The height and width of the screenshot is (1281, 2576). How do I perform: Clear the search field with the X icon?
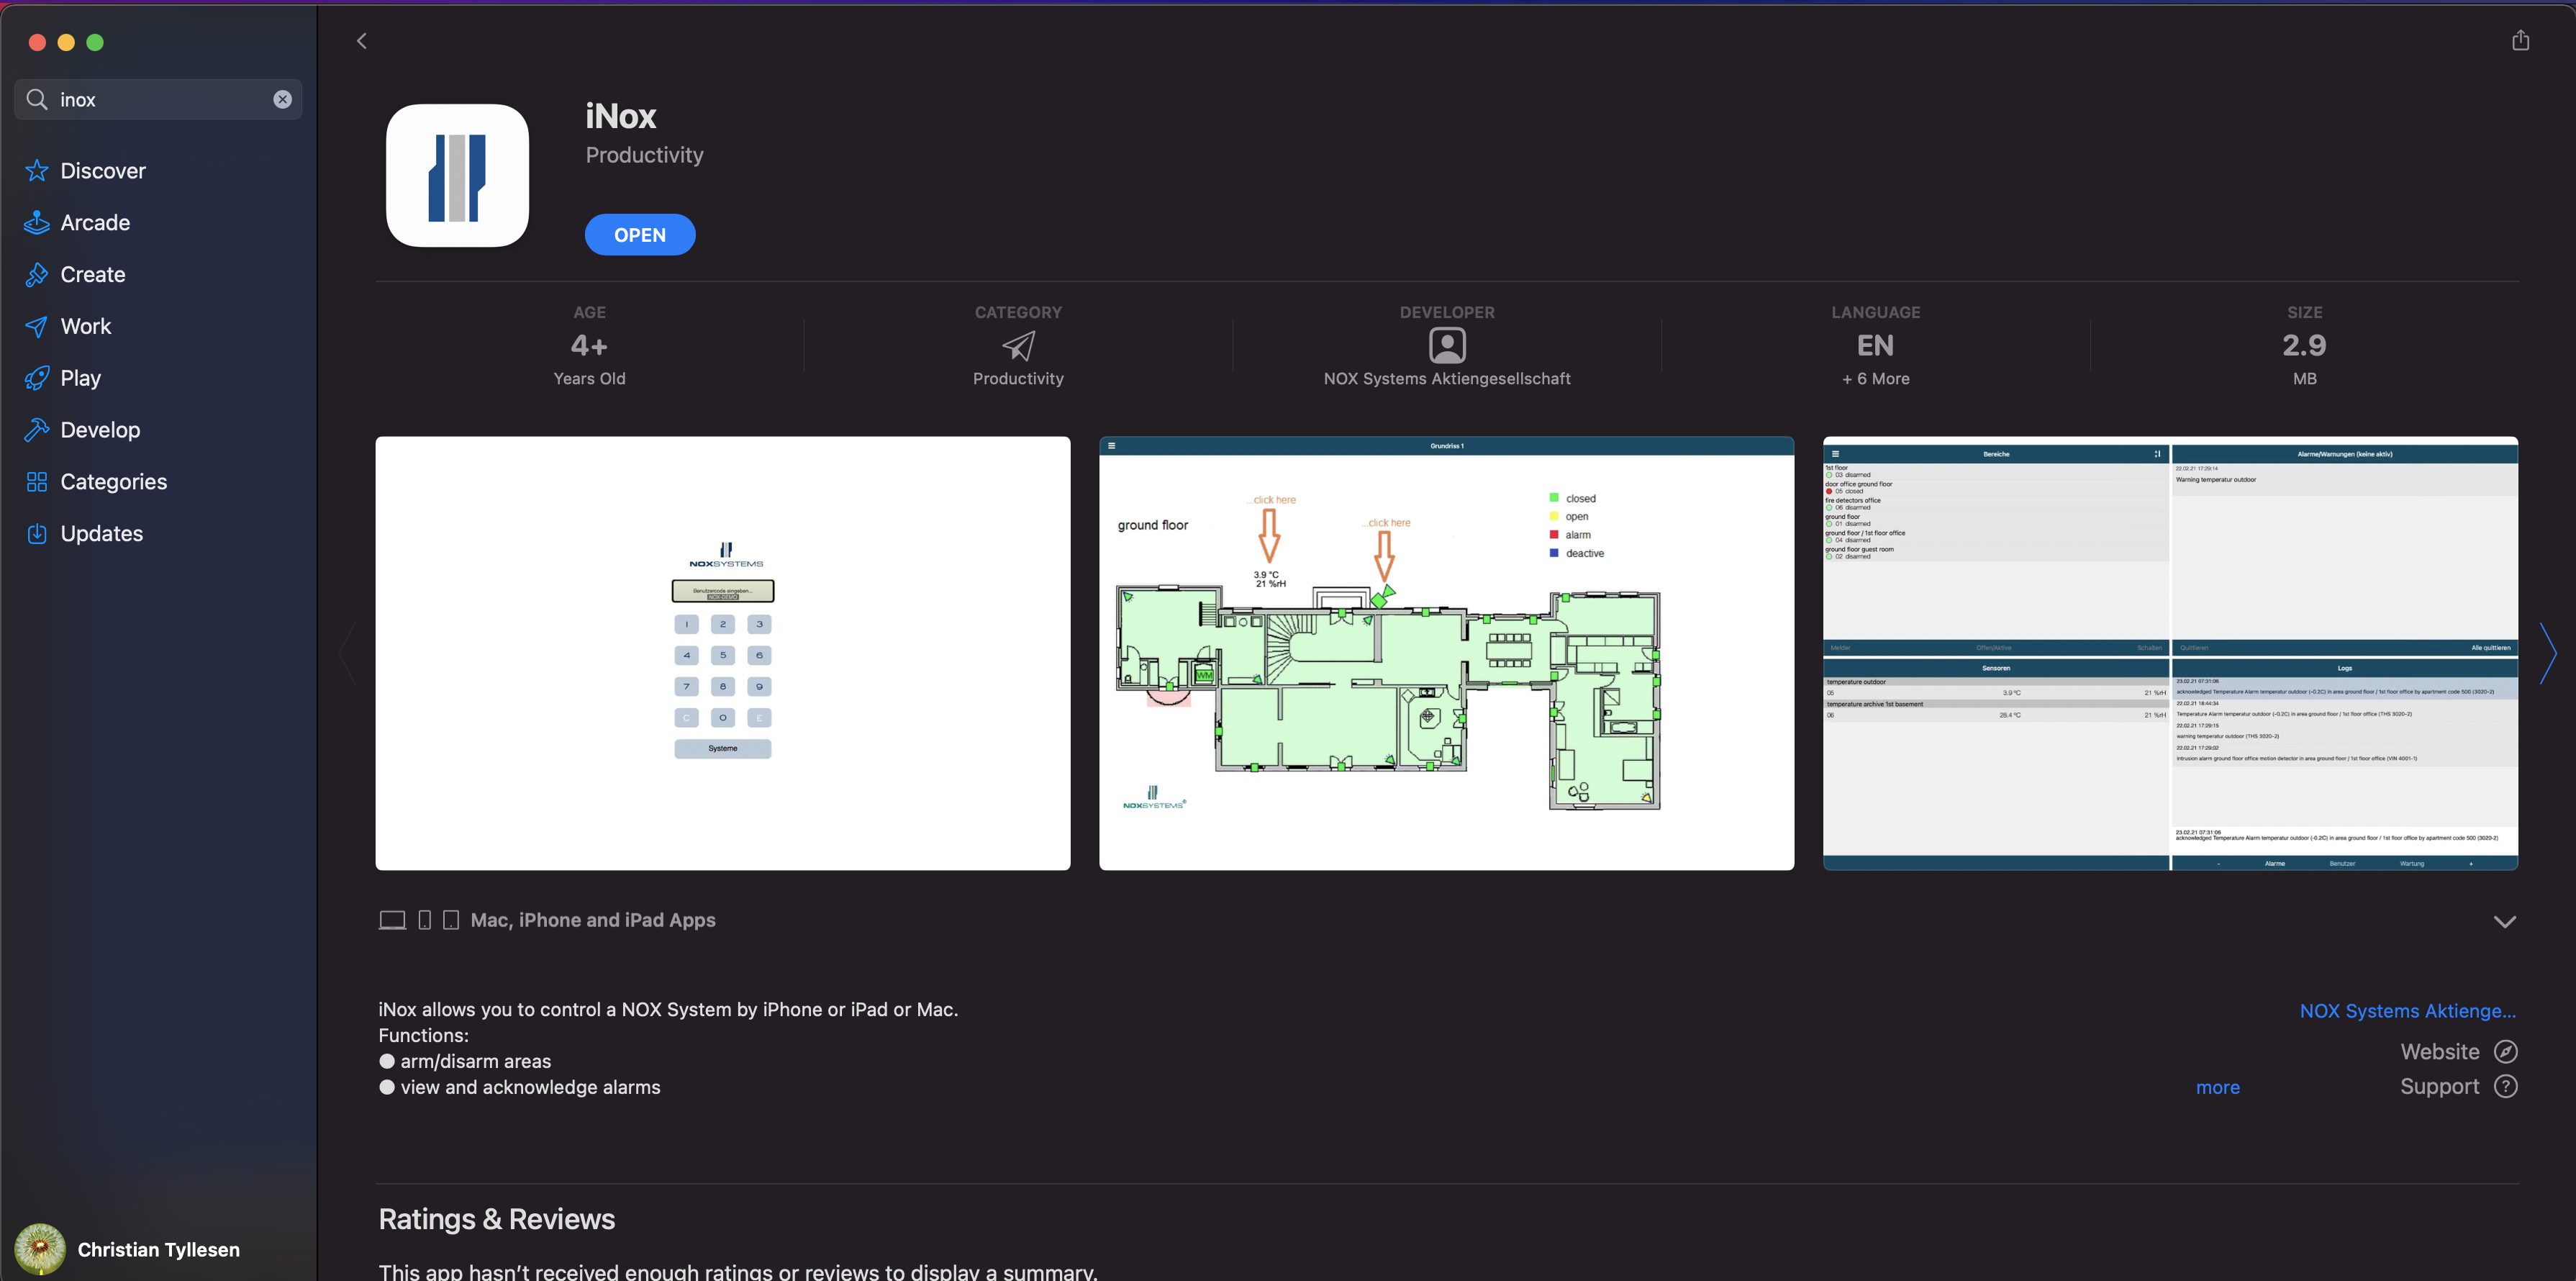[283, 99]
